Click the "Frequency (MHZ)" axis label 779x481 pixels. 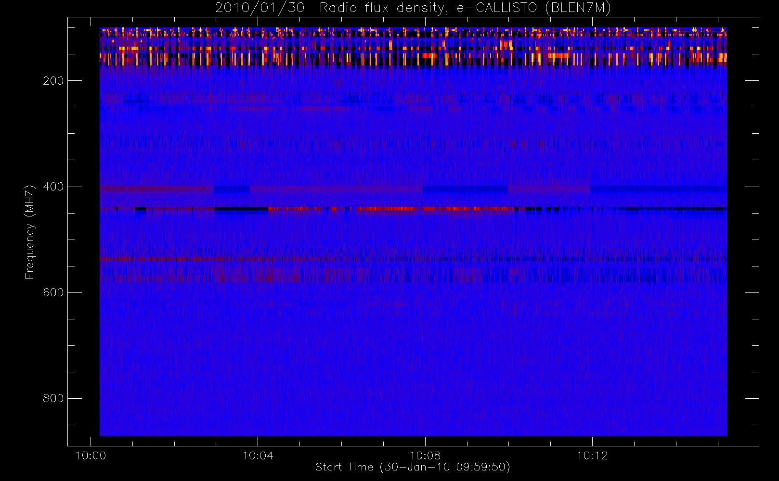click(30, 232)
